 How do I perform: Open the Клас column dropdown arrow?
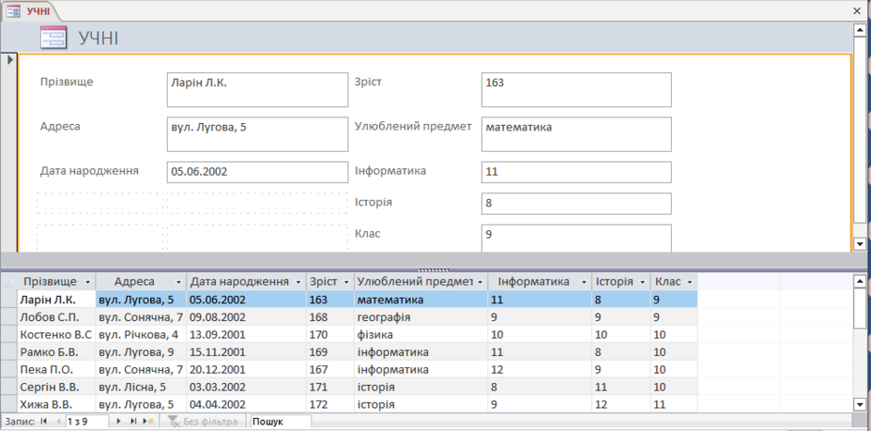[689, 282]
